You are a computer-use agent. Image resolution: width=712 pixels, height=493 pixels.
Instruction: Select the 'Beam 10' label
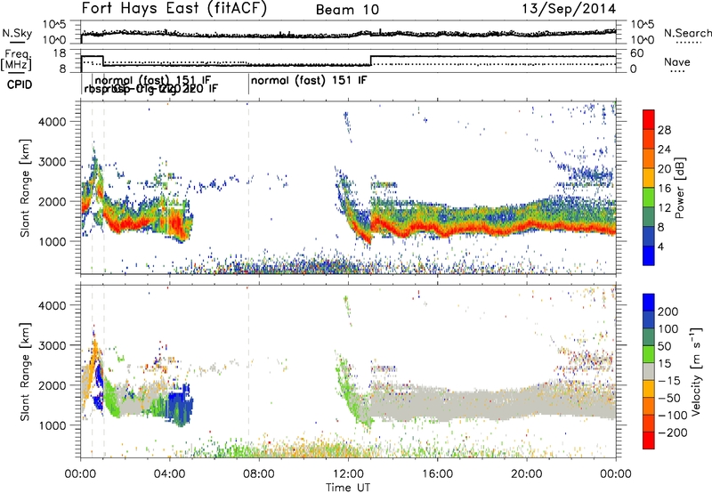[x=347, y=10]
